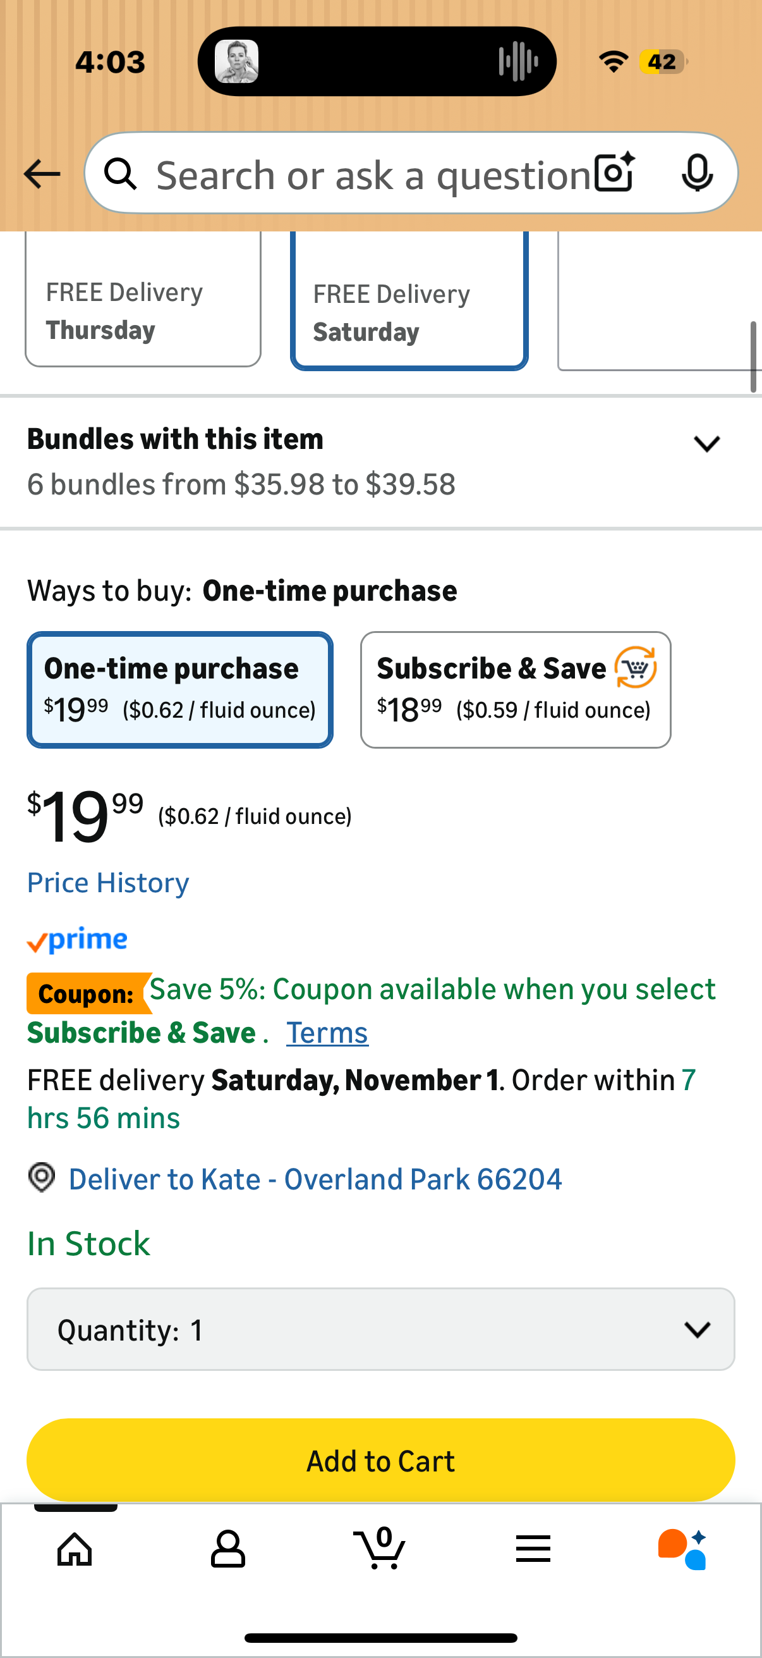
Task: Choose FREE Delivery Saturday option
Action: 409,313
